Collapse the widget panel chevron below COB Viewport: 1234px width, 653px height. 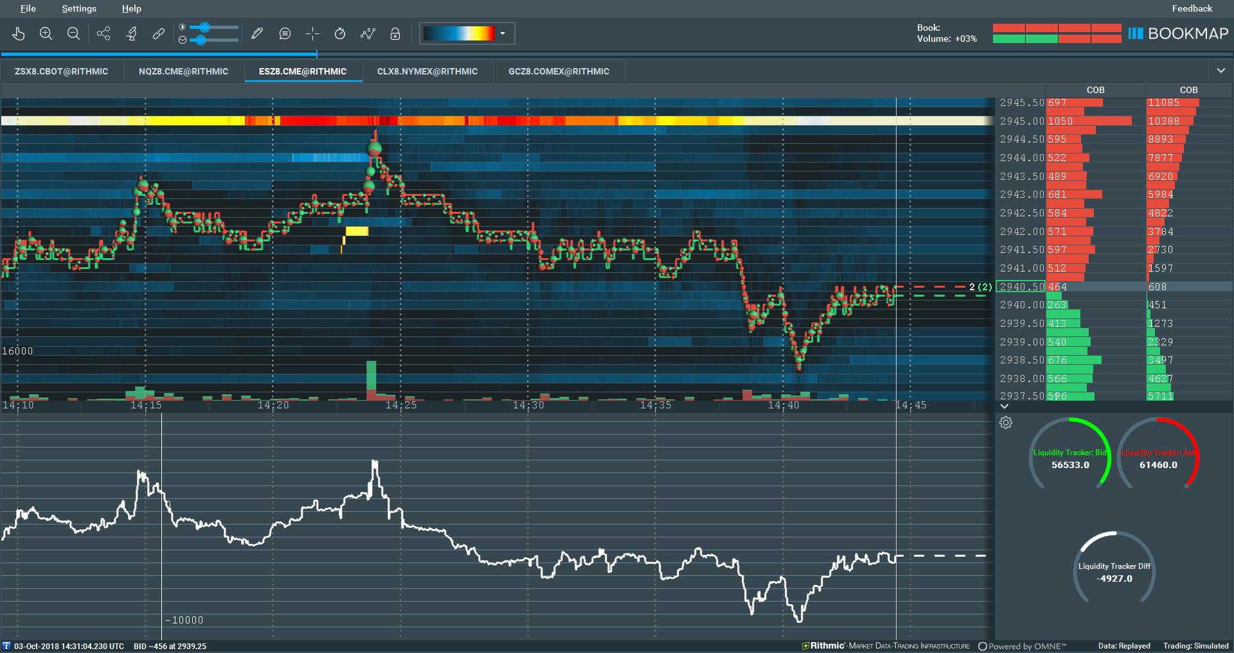point(1005,406)
